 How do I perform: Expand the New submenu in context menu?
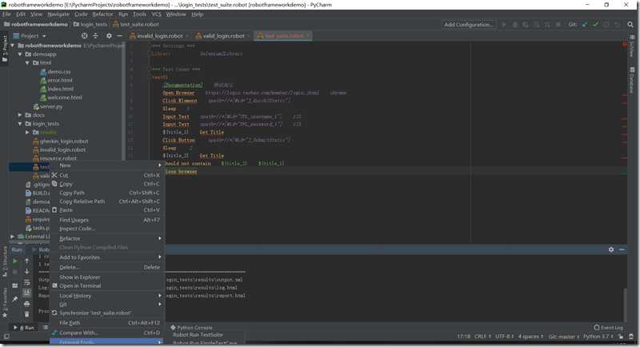(106, 166)
